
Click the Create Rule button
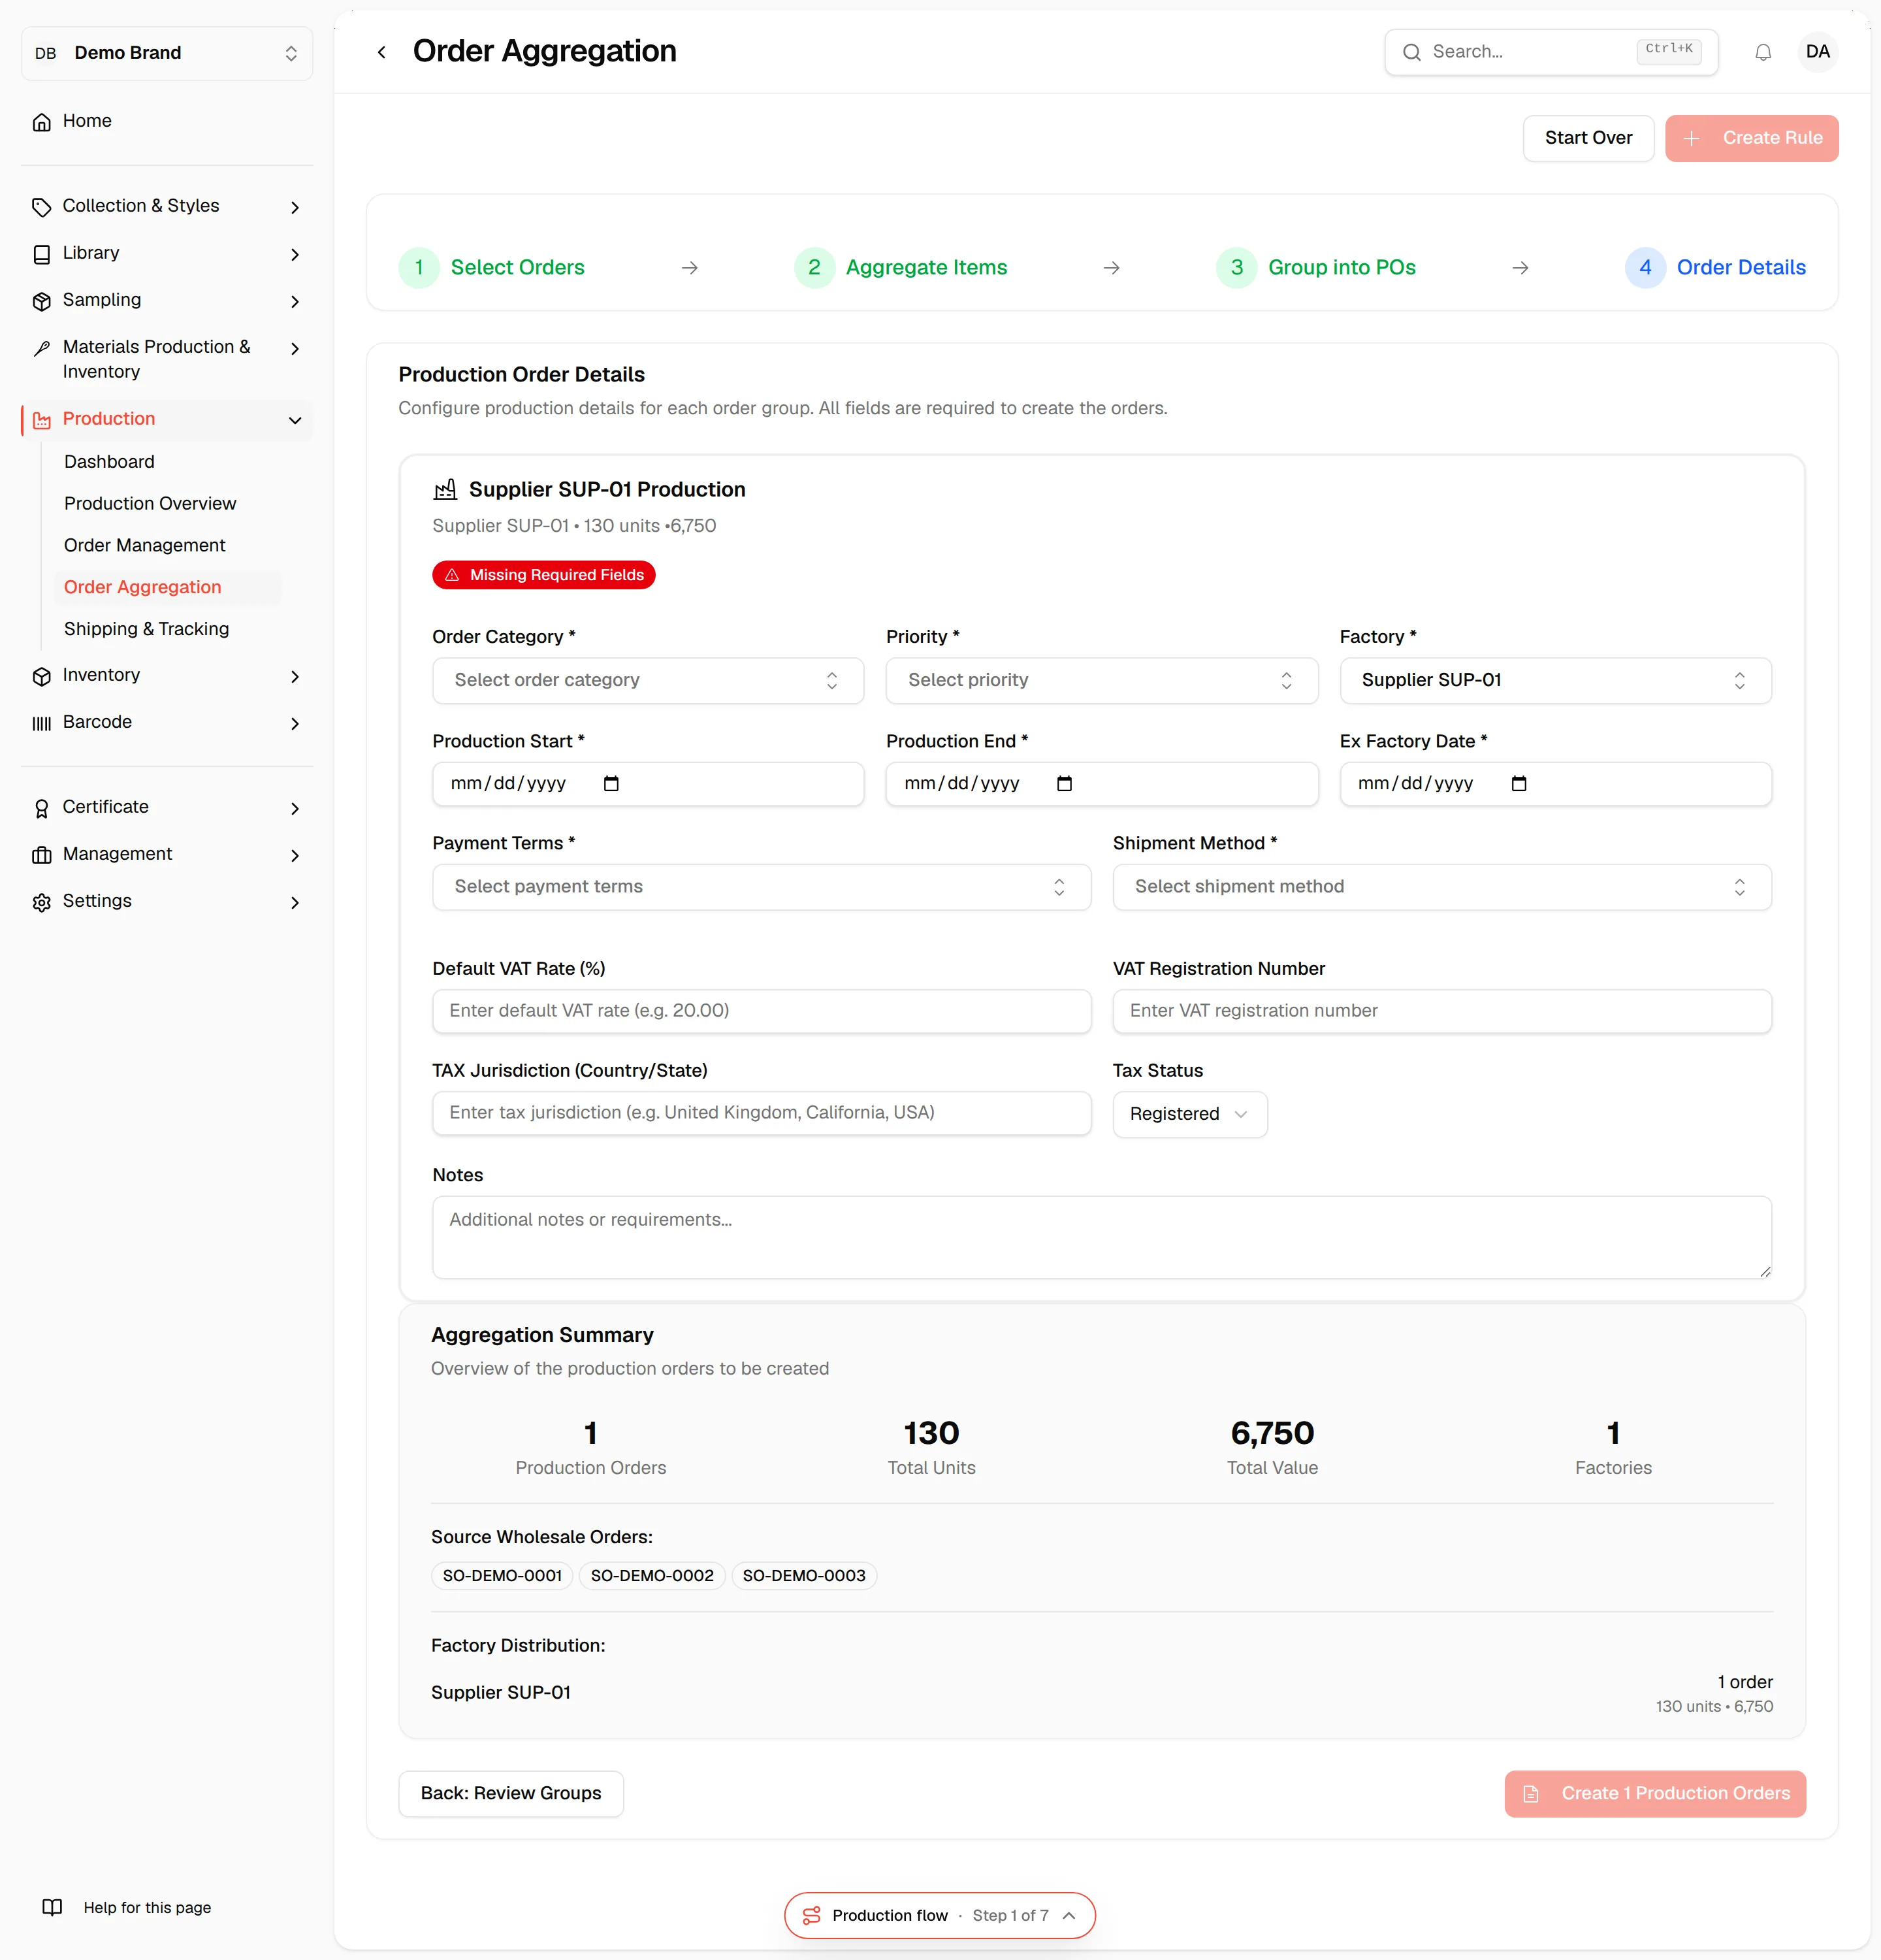1751,138
